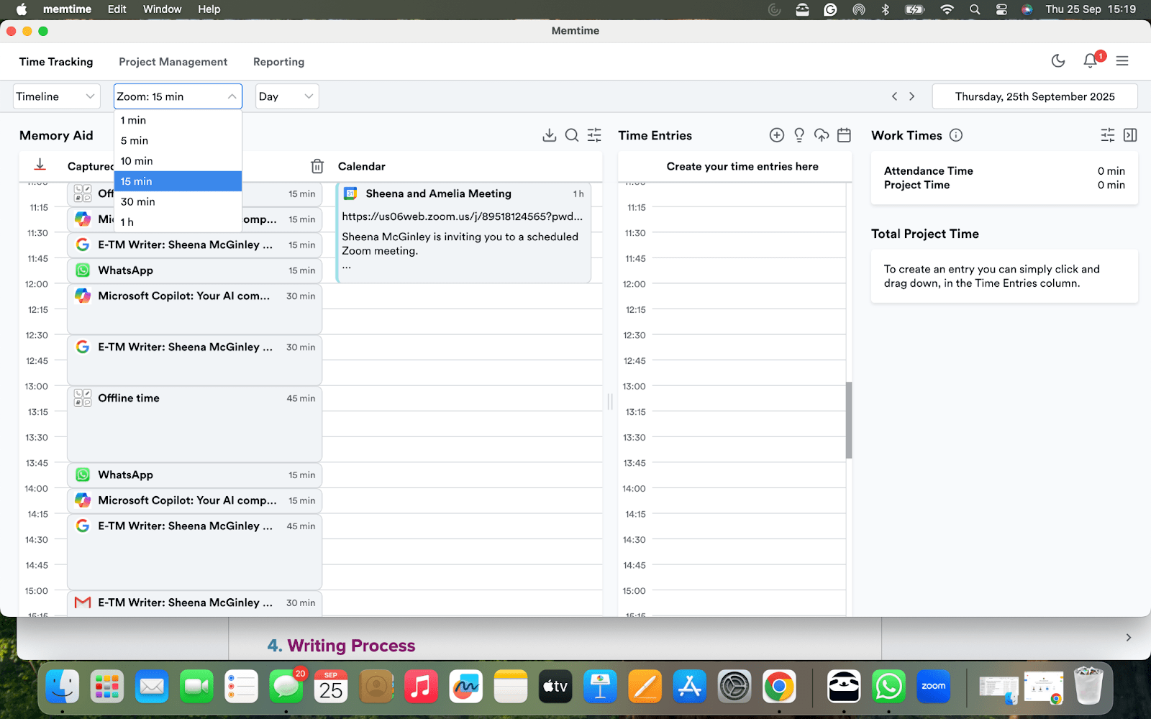Click the Attendance Time row

click(x=1004, y=171)
